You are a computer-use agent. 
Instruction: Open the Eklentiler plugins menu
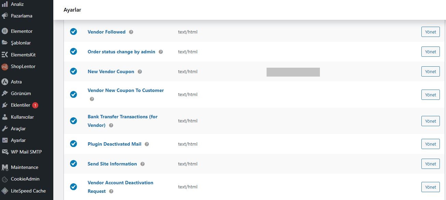pyautogui.click(x=21, y=105)
